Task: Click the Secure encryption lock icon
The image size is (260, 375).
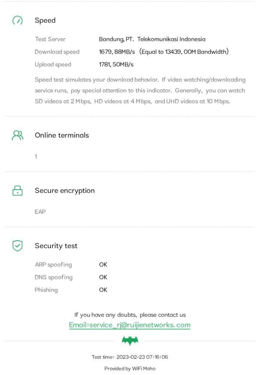Action: 17,190
